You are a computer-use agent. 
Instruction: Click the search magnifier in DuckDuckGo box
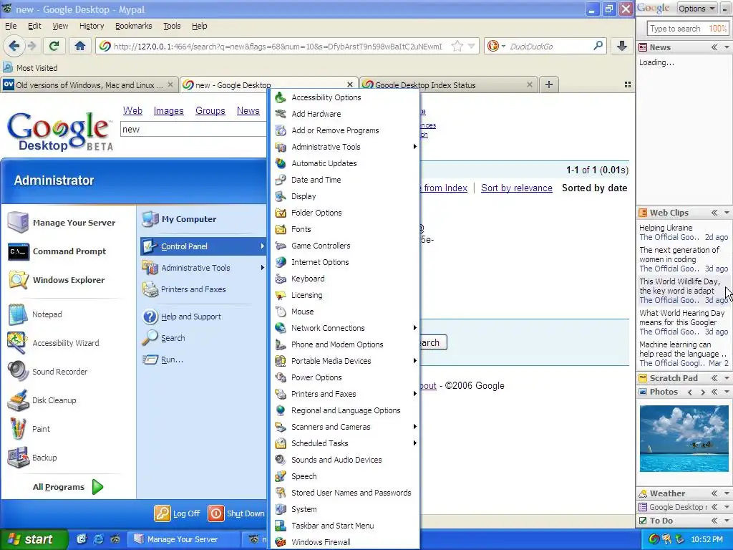point(598,46)
